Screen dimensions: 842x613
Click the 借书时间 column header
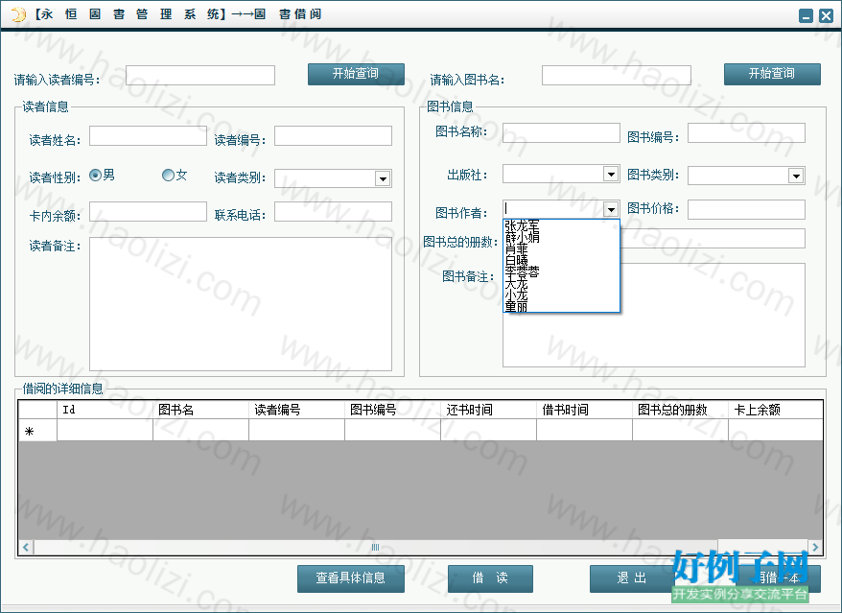[x=584, y=410]
